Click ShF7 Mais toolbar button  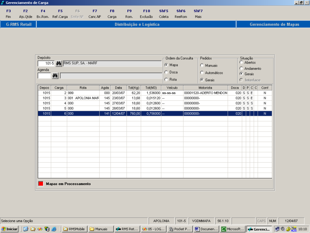198,14
